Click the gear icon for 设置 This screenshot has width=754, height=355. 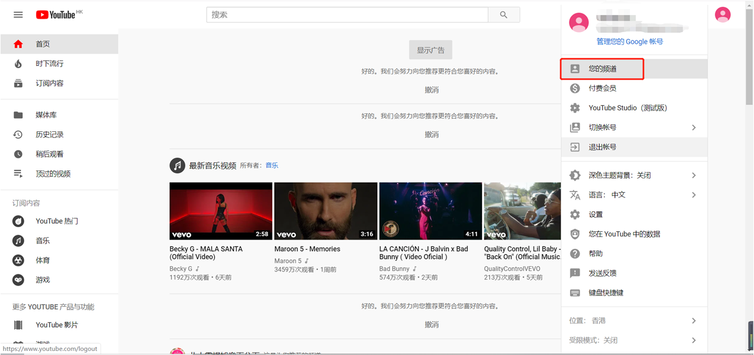pos(575,214)
